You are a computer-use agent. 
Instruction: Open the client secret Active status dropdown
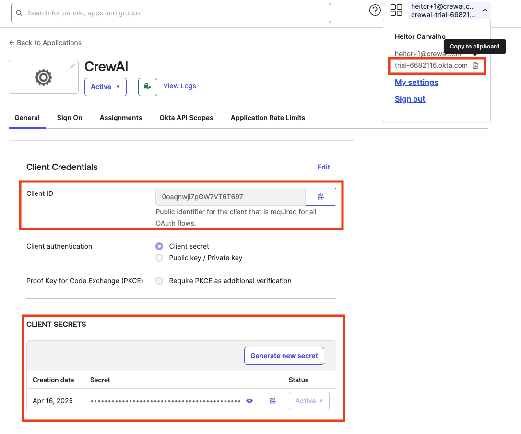[309, 401]
